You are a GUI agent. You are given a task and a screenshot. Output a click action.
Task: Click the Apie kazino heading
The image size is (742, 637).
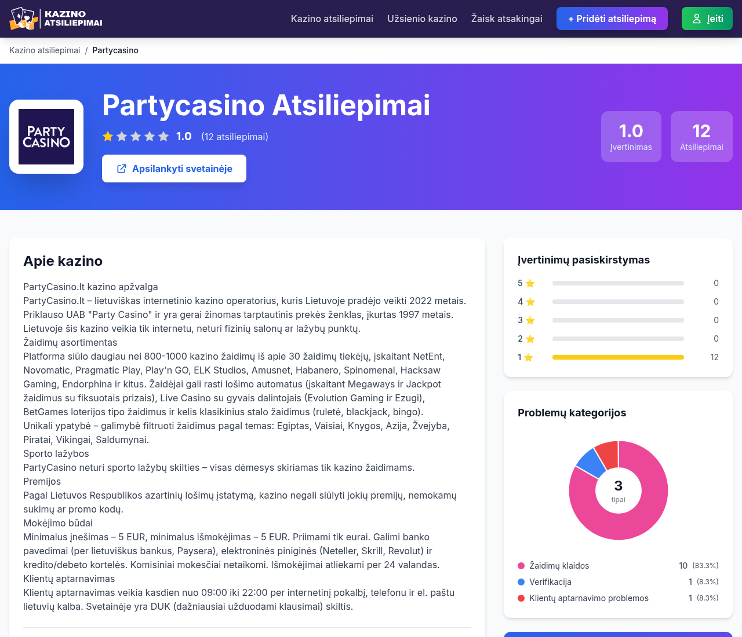(x=63, y=261)
